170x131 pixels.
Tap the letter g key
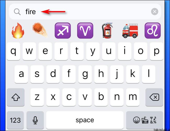(x=85, y=74)
